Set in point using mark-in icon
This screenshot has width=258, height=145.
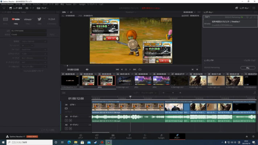[x=193, y=70]
